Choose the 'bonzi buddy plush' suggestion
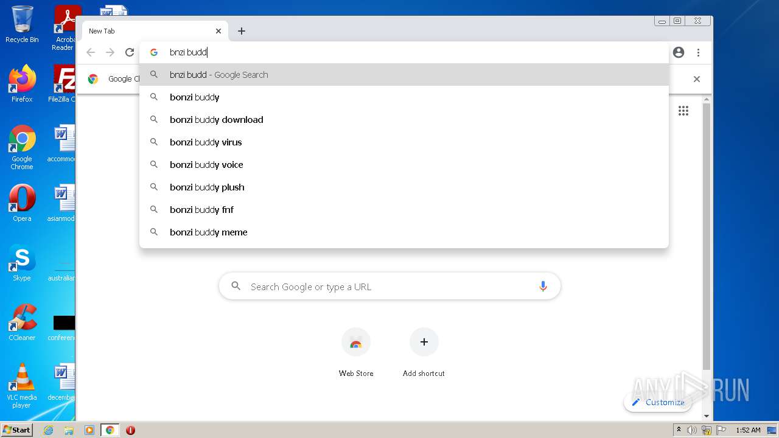 (404, 187)
